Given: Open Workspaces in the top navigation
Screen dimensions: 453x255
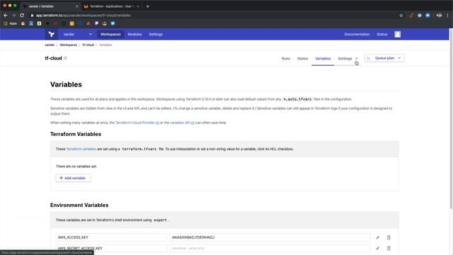Looking at the screenshot, I should click(x=110, y=34).
